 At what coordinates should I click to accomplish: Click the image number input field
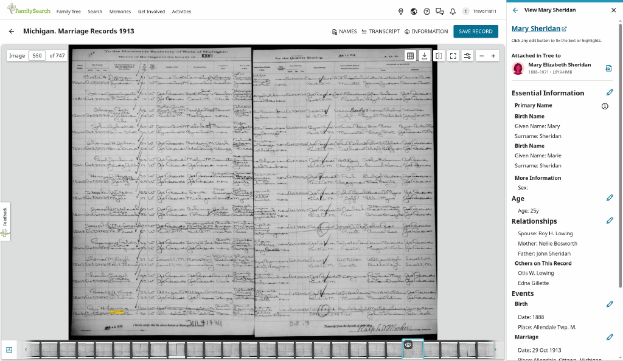pos(37,55)
